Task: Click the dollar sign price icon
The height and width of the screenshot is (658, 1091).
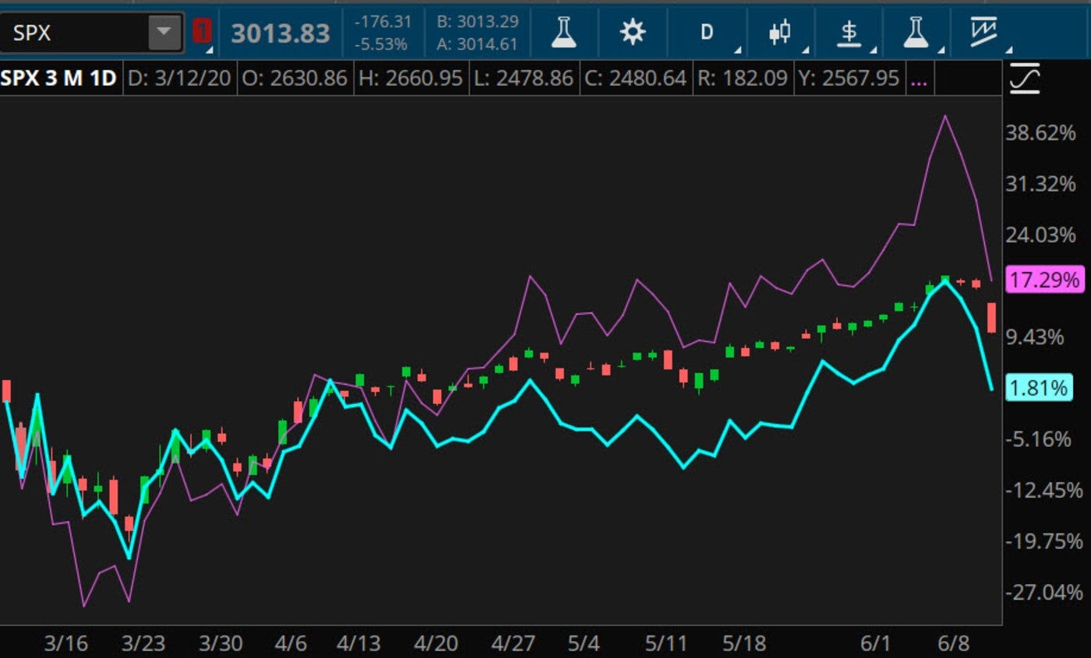Action: 849,32
